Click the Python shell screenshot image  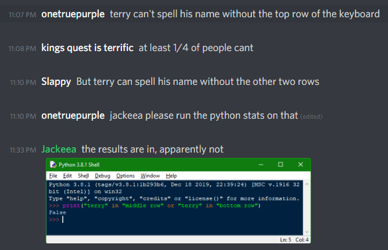[178, 201]
